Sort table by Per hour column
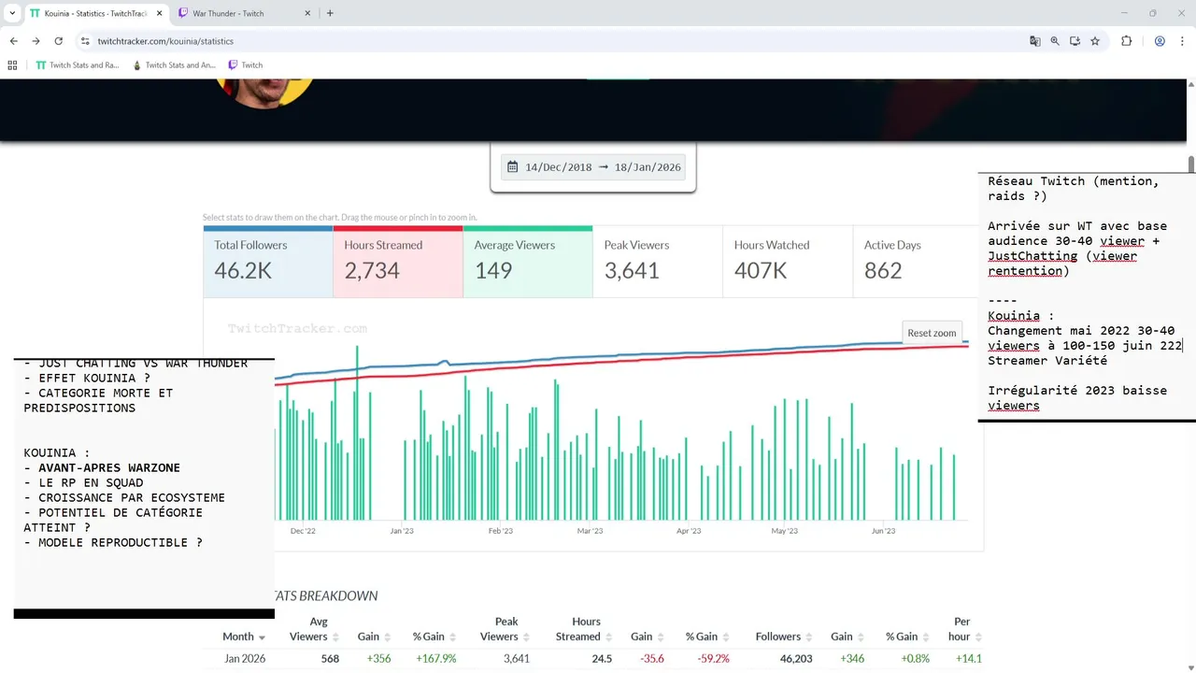The width and height of the screenshot is (1196, 673). tap(967, 629)
